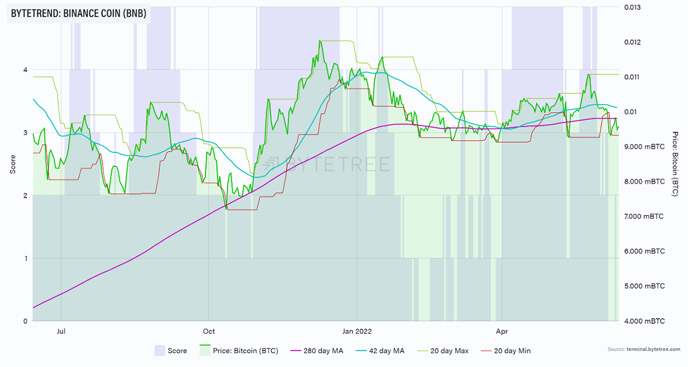Select the 'Apr' x-axis label

click(502, 331)
